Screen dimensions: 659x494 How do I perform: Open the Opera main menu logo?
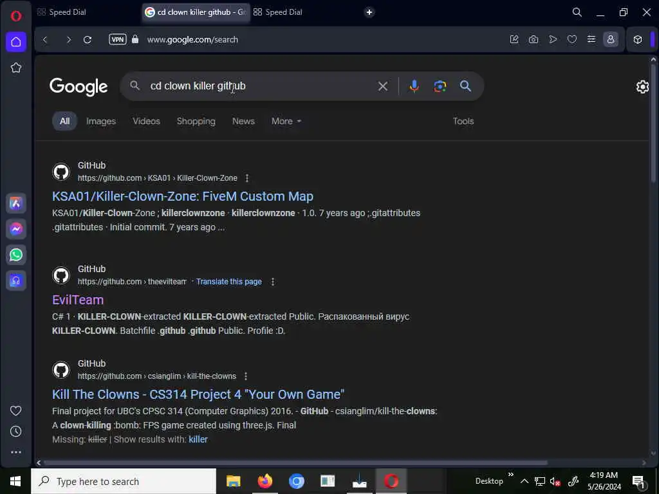tap(16, 16)
